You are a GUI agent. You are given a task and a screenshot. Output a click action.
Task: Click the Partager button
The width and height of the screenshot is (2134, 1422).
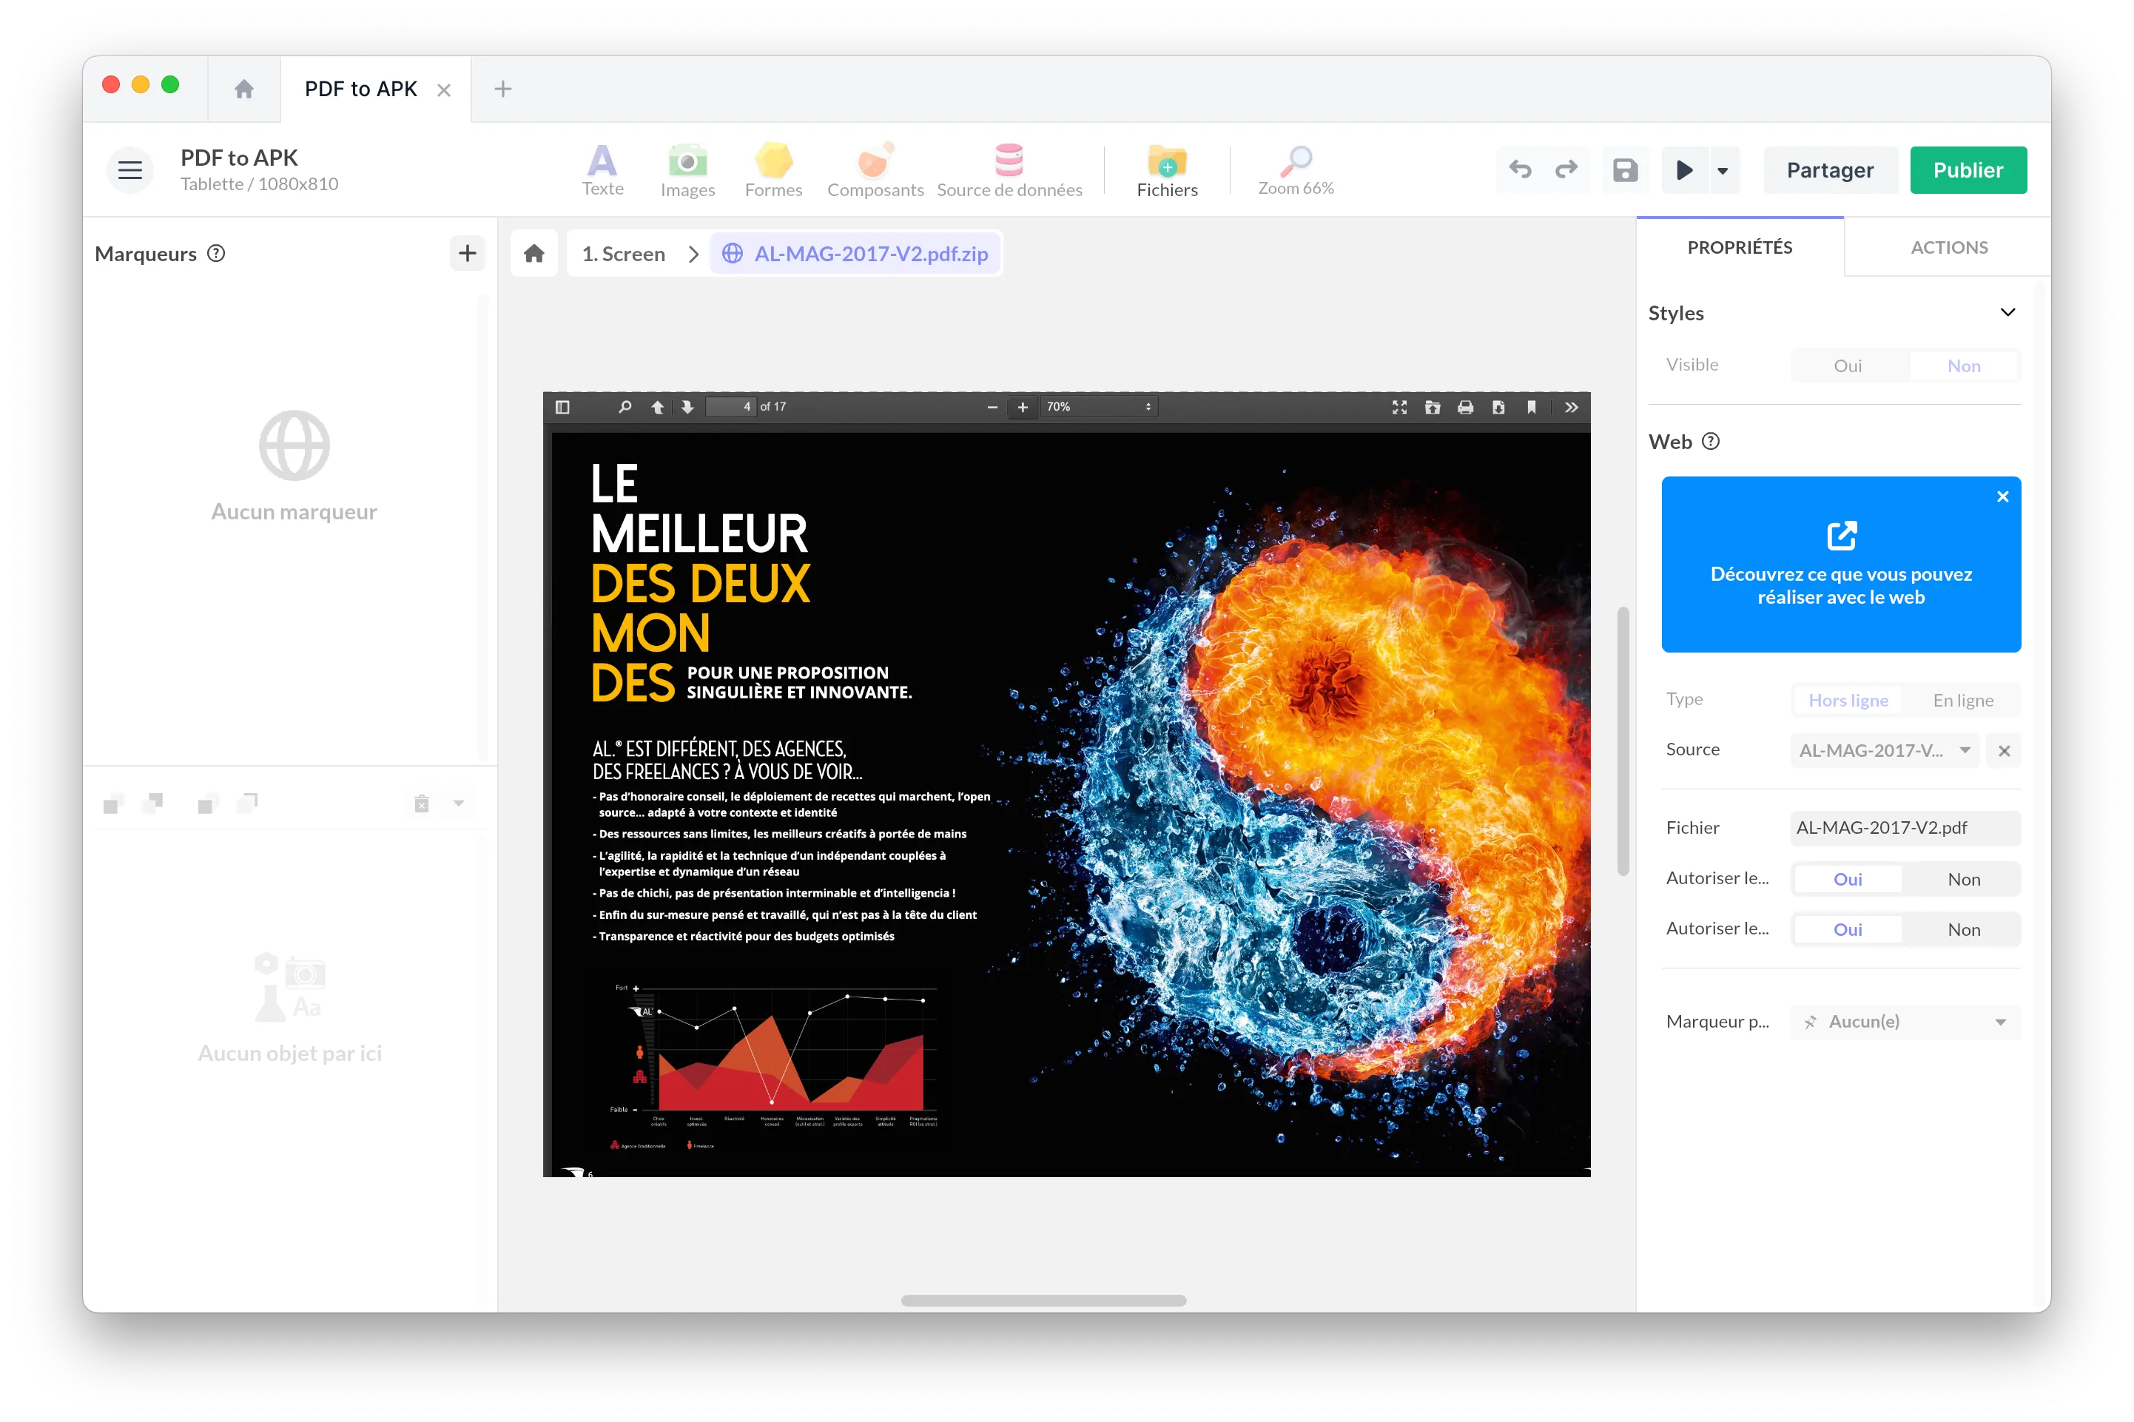[x=1828, y=169]
